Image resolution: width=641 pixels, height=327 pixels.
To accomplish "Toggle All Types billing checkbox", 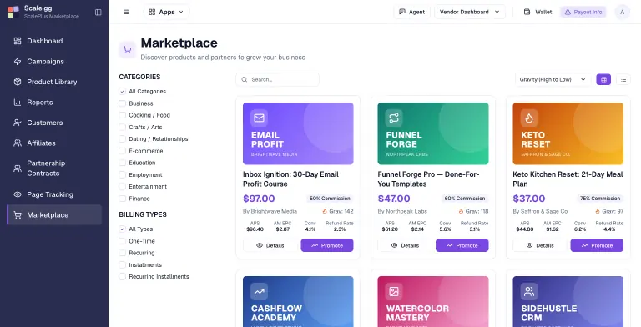I will [122, 229].
